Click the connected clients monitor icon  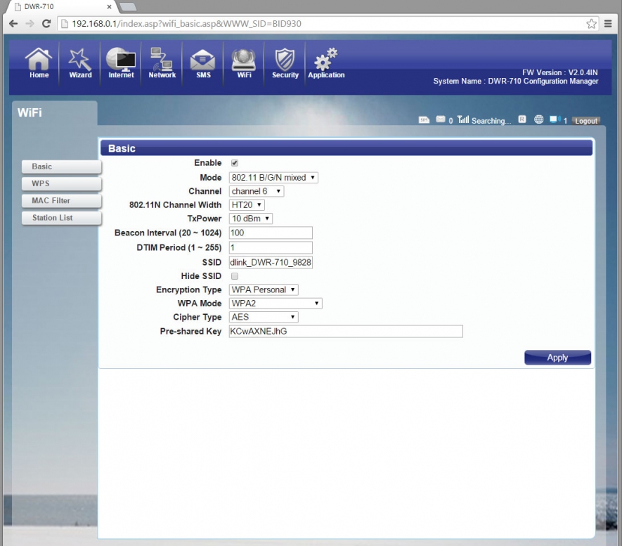(555, 119)
